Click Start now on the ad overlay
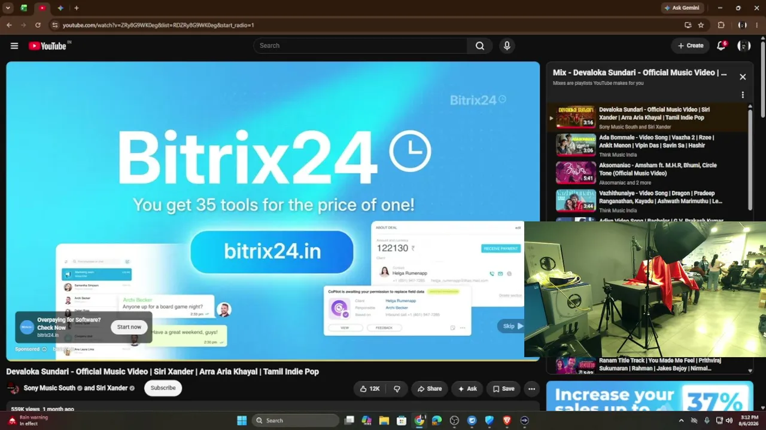 129,327
